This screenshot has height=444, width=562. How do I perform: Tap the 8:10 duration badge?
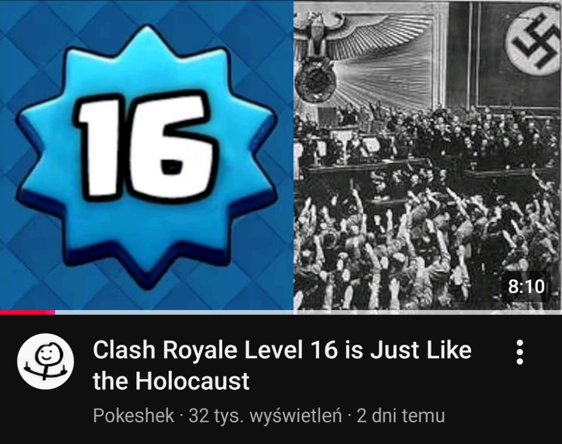tap(526, 286)
